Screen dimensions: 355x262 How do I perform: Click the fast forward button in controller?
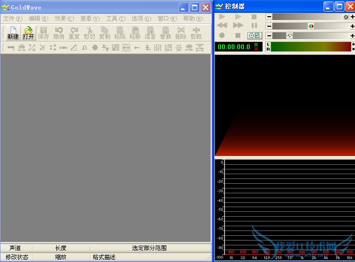click(238, 26)
